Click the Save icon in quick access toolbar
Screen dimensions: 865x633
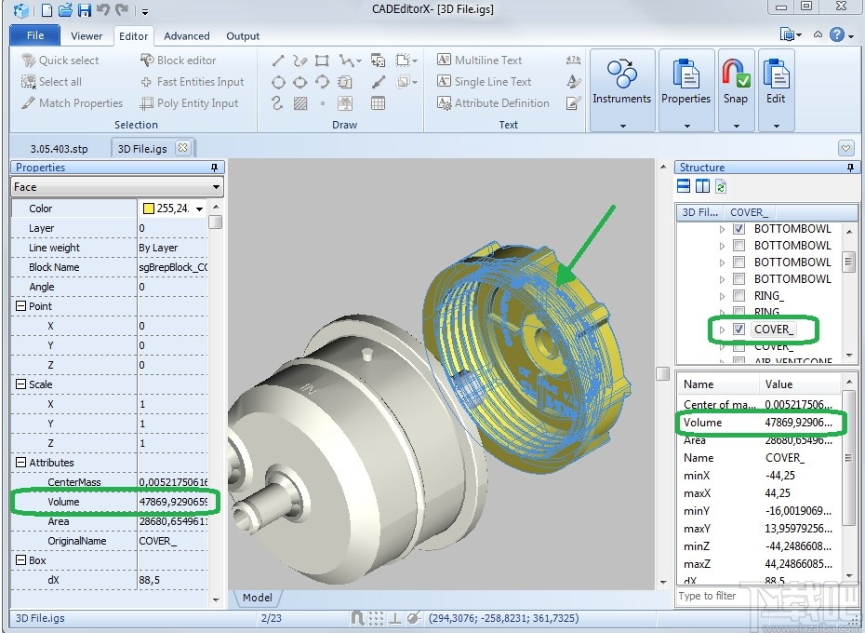(x=85, y=10)
